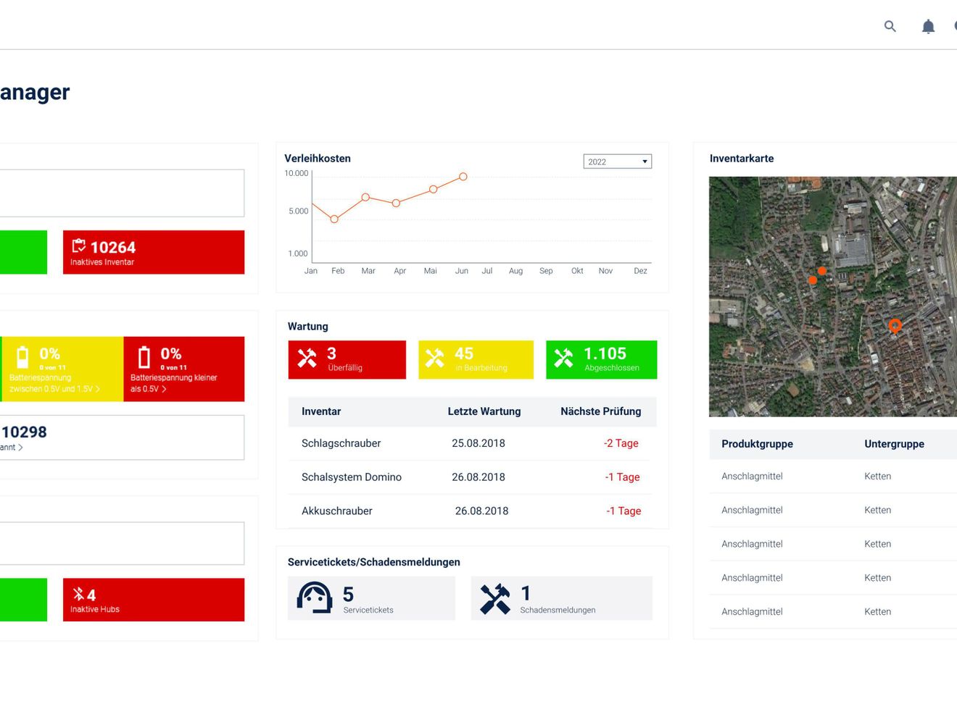
Task: Click the Abgeschlossen tools icon
Action: tap(563, 358)
